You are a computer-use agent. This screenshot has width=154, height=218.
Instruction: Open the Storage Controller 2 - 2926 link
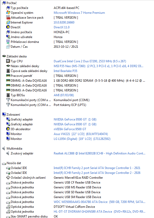coord(97,173)
